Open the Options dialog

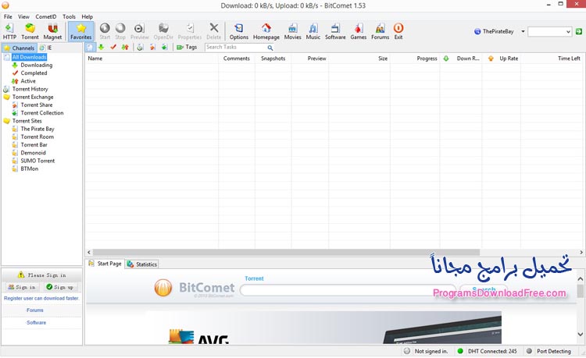point(239,31)
